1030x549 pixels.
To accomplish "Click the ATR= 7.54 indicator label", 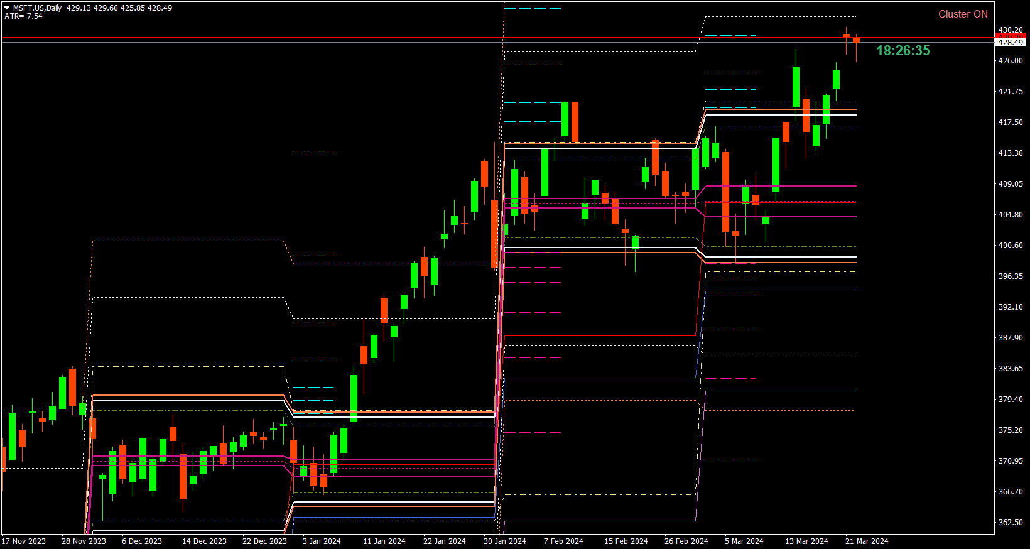I will (23, 16).
